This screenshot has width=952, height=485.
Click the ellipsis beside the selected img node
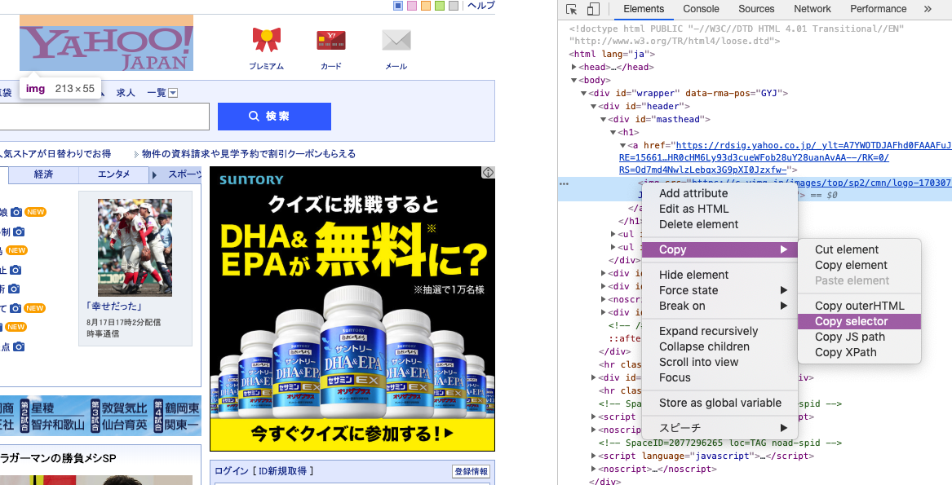(564, 183)
